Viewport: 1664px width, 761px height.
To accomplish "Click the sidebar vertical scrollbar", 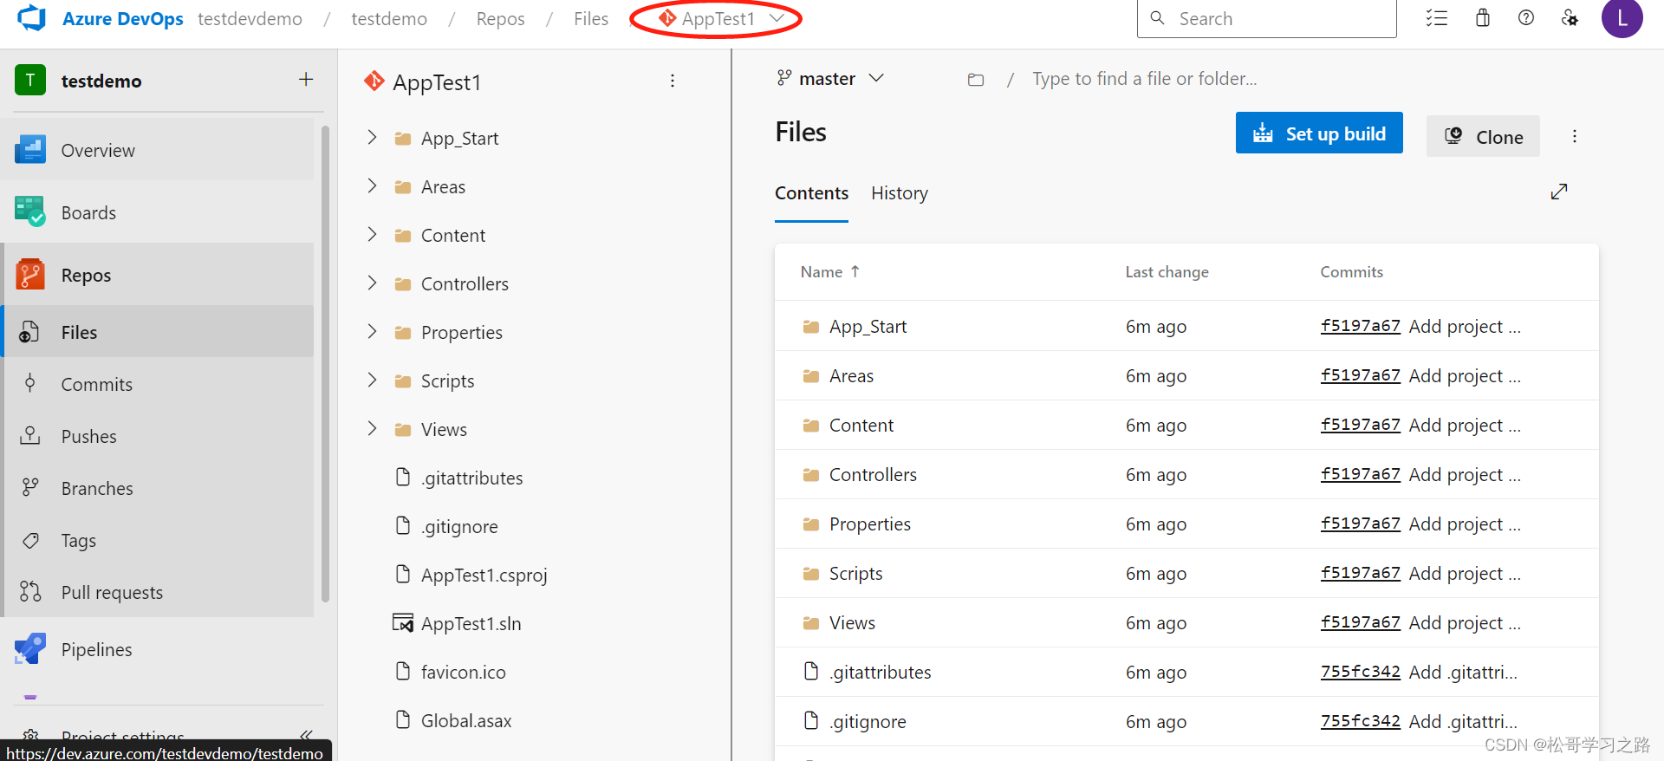I will (326, 364).
